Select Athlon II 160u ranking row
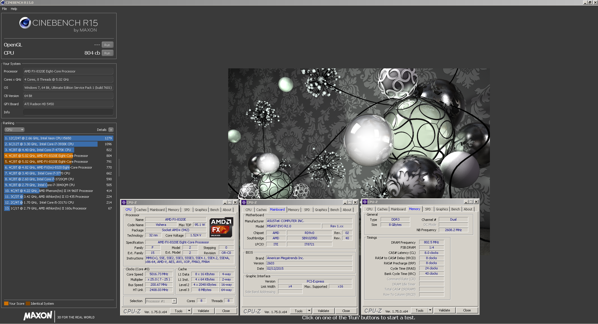Screen dimensions: 598x324 tap(59, 208)
